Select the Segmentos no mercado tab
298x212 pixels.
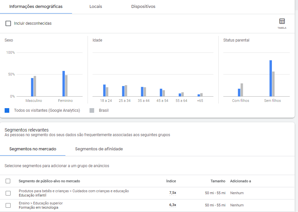33,149
